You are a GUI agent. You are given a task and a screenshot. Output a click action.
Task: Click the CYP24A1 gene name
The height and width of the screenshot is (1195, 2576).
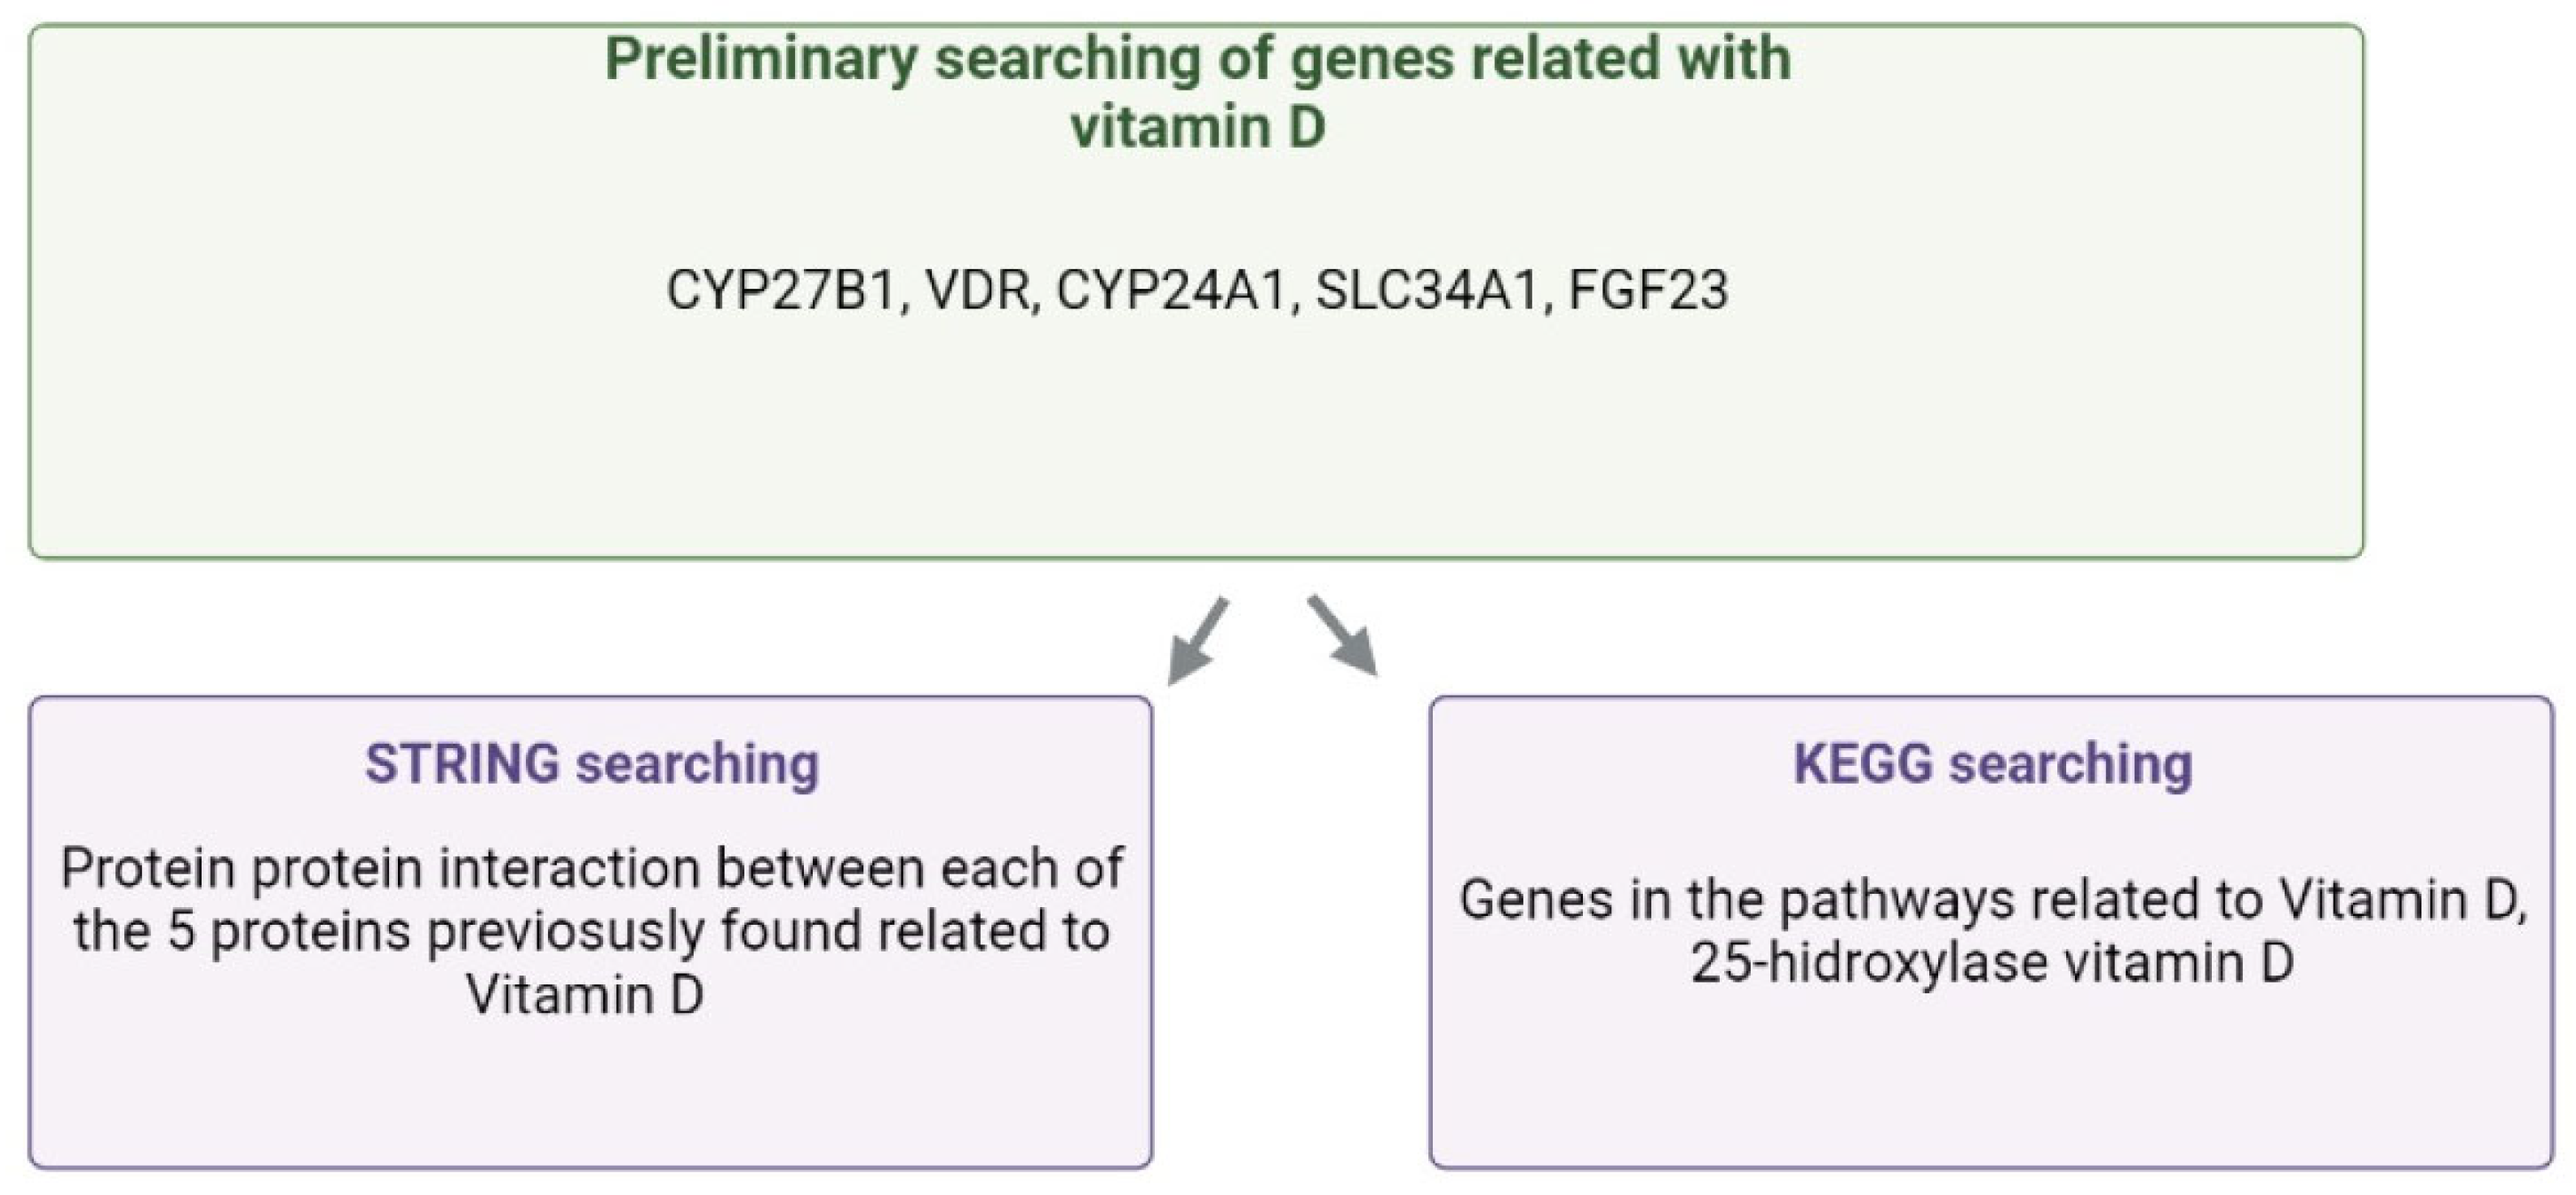click(x=1170, y=291)
